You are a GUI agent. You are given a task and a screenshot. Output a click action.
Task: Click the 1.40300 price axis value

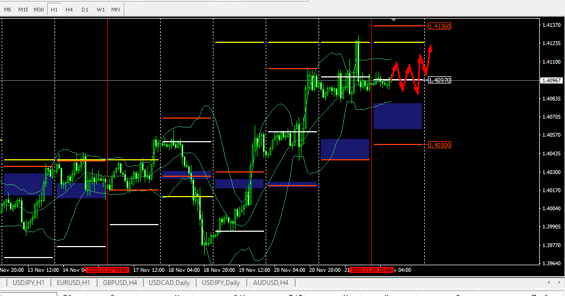pos(552,172)
